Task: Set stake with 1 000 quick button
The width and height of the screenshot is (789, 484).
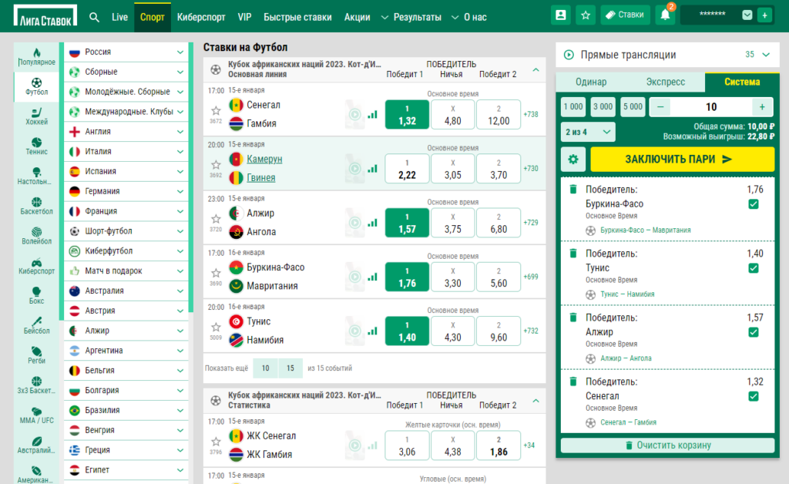Action: tap(573, 106)
